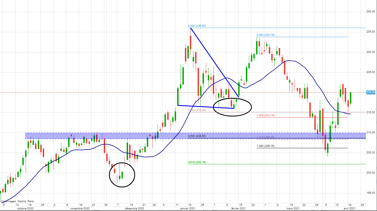Screen dimensions: 377x211
Task: Click the janvier 2021 date label
Action: 188,209
